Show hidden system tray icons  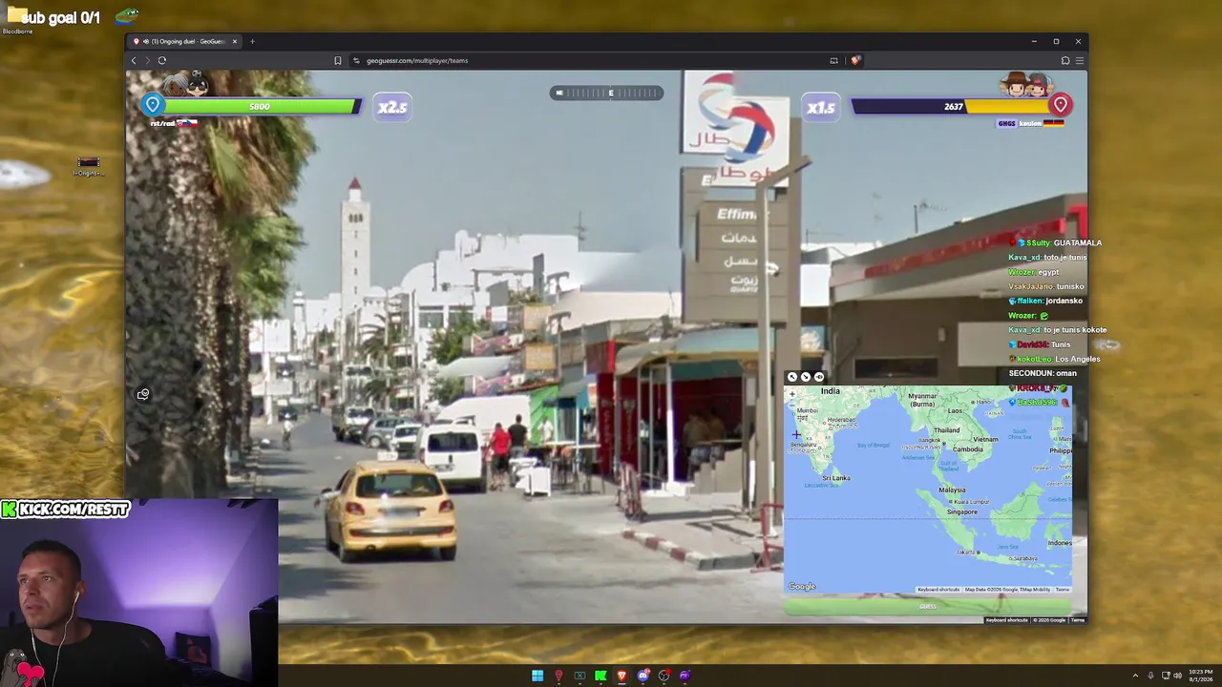click(x=1135, y=676)
